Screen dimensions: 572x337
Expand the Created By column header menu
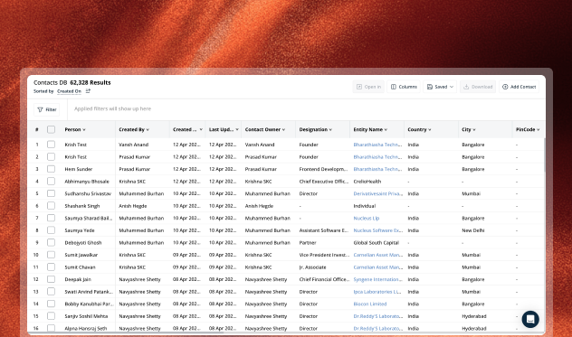148,130
